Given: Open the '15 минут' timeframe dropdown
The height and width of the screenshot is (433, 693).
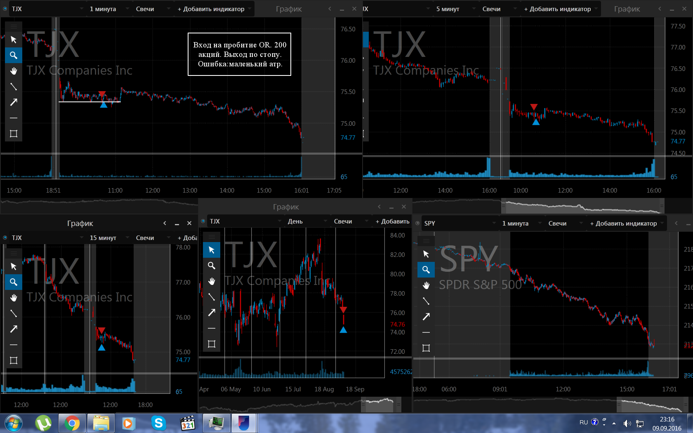Looking at the screenshot, I should 109,238.
